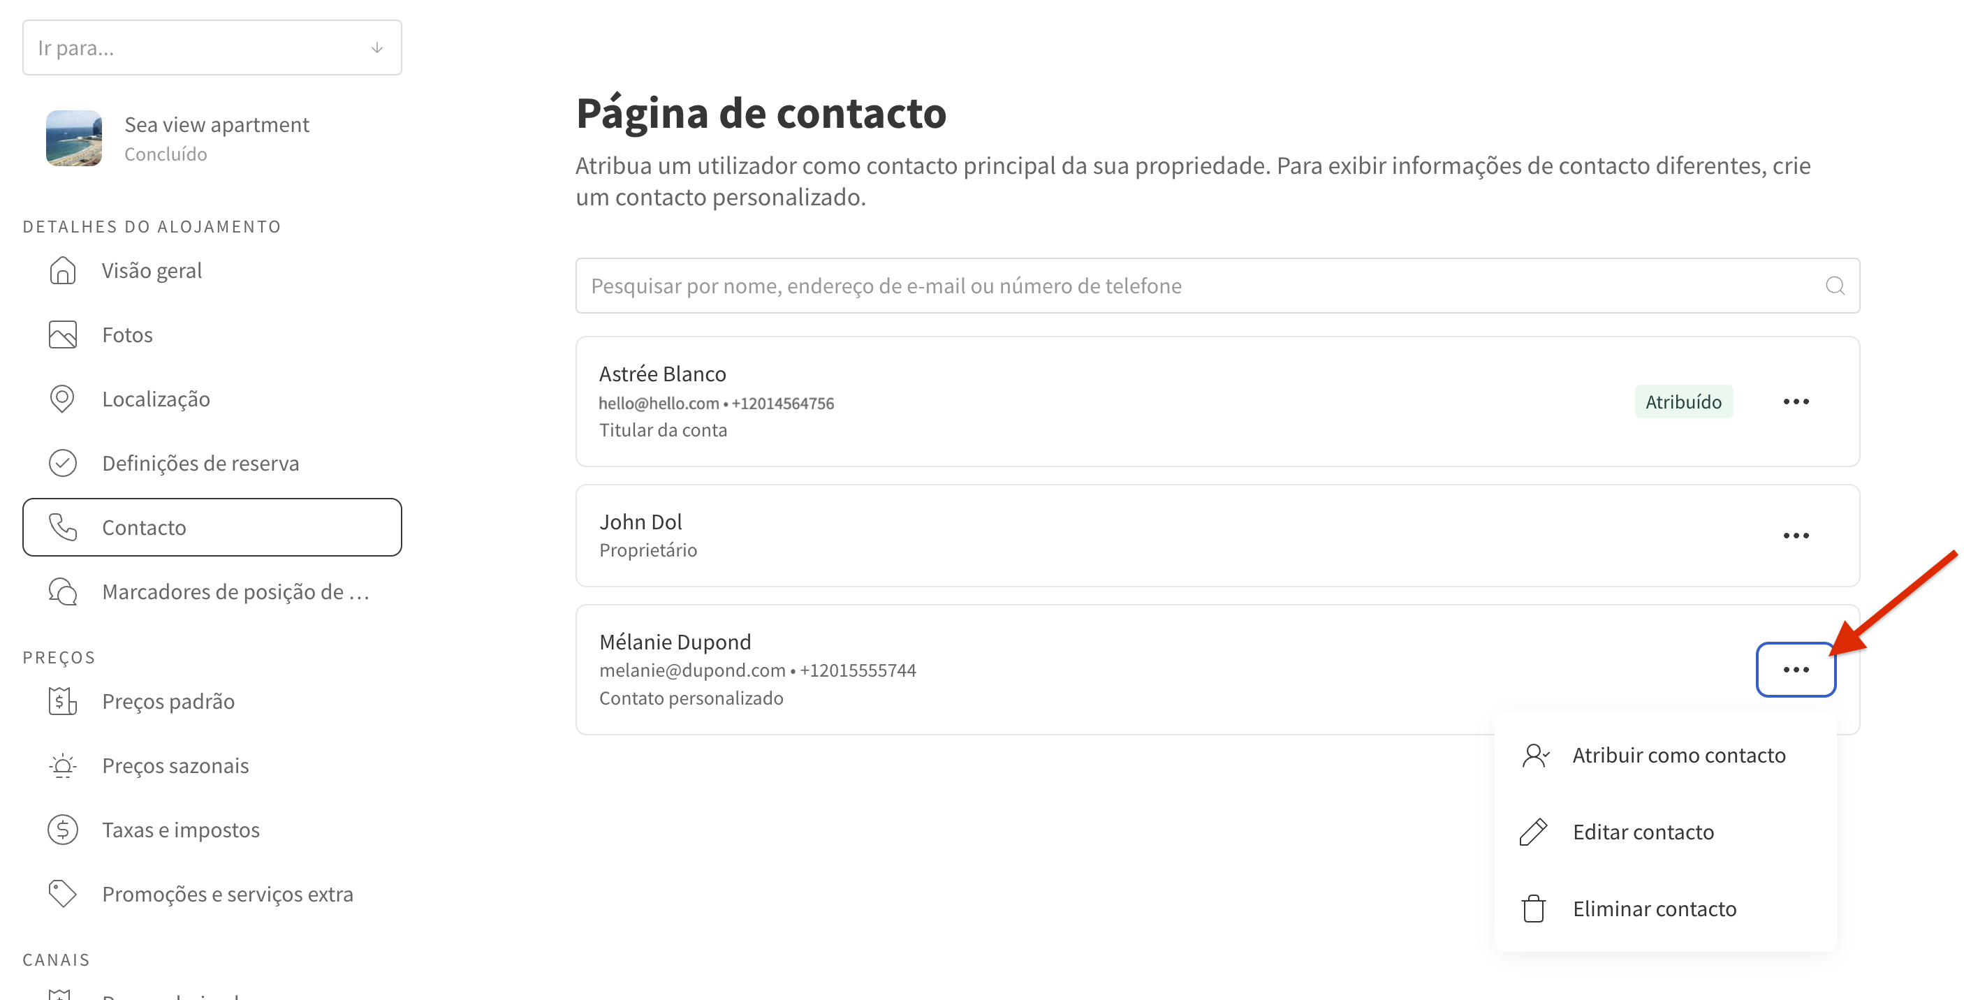The height and width of the screenshot is (1000, 1964).
Task: Click the search magnifier icon
Action: coord(1834,286)
